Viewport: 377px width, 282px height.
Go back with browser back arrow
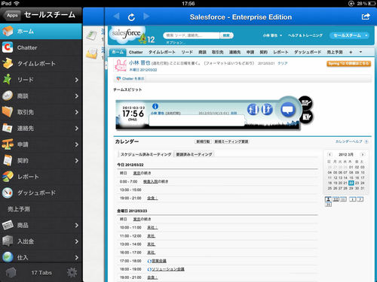[116, 17]
